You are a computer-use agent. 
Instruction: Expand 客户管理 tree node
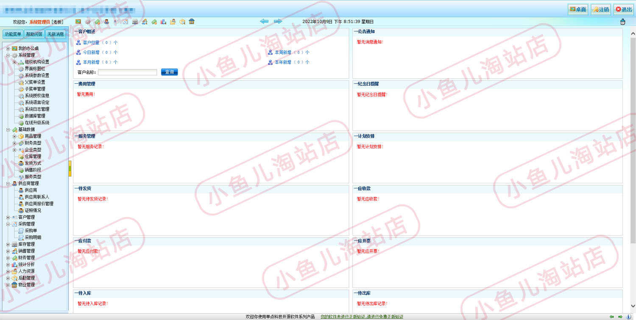coord(8,218)
